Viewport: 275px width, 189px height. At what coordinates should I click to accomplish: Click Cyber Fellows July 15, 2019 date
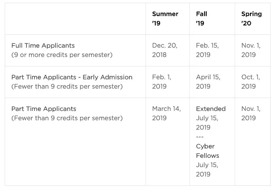[207, 169]
